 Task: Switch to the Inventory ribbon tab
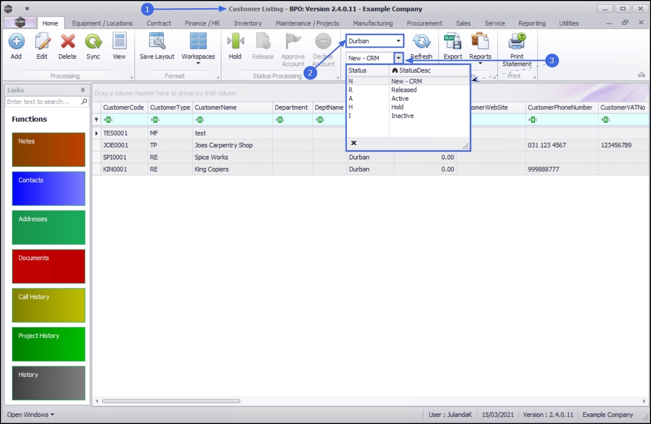[x=248, y=23]
